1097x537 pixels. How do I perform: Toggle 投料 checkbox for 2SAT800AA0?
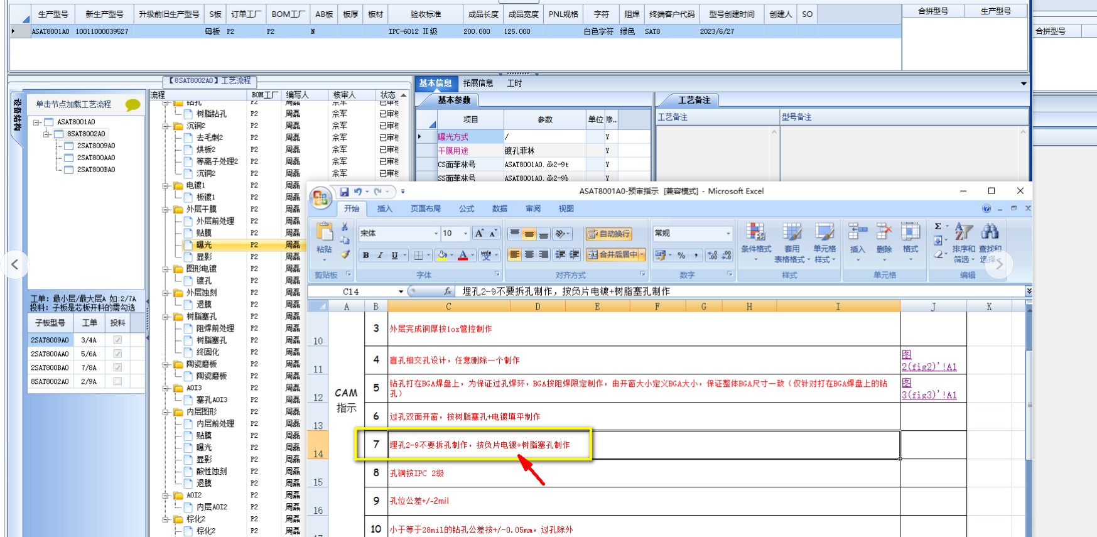pyautogui.click(x=117, y=354)
